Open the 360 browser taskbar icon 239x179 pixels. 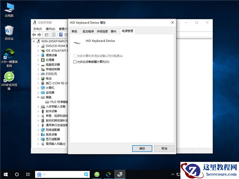pos(97,174)
